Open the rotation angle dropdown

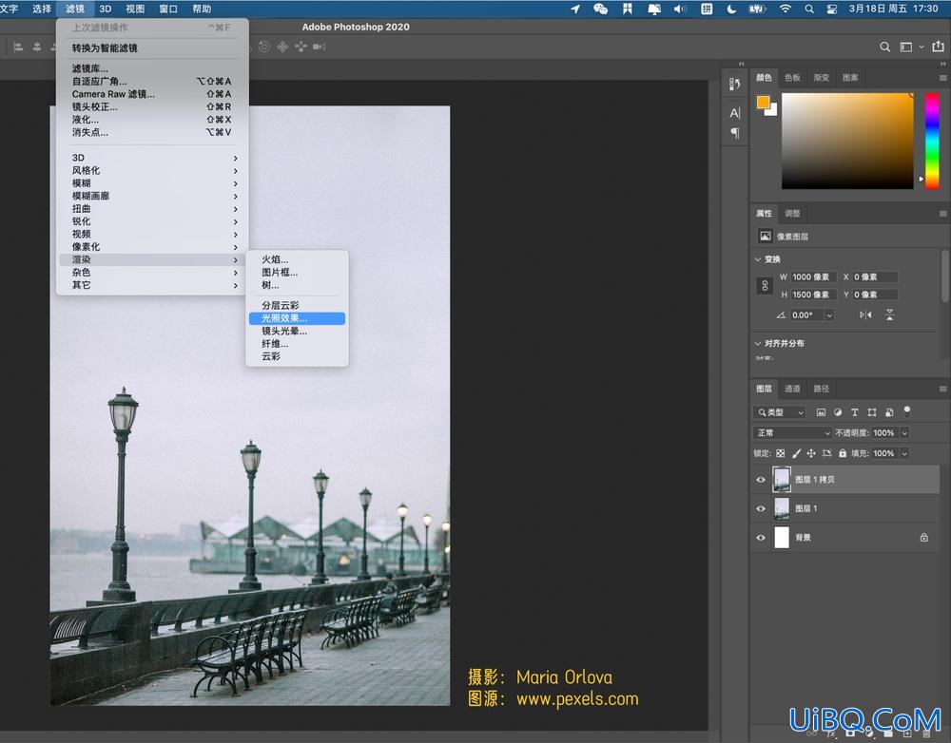(x=829, y=315)
